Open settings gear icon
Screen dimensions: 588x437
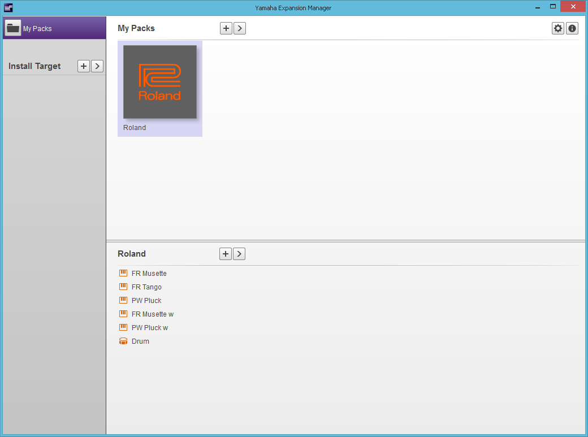tap(558, 28)
